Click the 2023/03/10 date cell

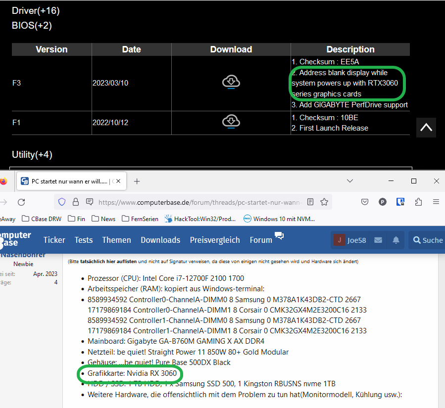click(x=131, y=83)
